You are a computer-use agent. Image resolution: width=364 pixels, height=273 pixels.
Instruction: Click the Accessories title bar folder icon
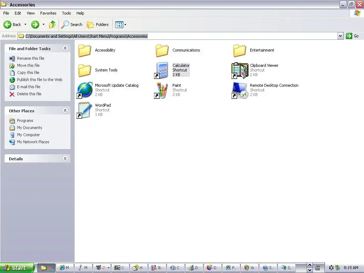[x=4, y=4]
